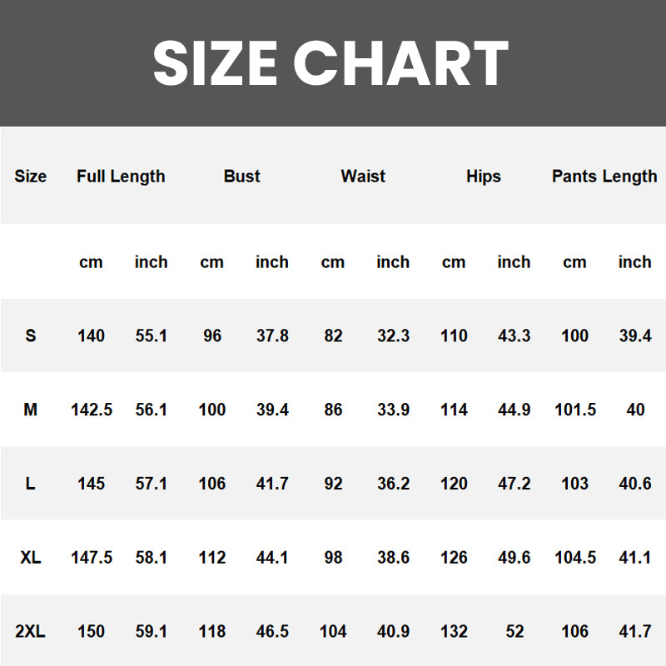The height and width of the screenshot is (666, 666).
Task: Click the 59.1 full length inch value
Action: 152,632
